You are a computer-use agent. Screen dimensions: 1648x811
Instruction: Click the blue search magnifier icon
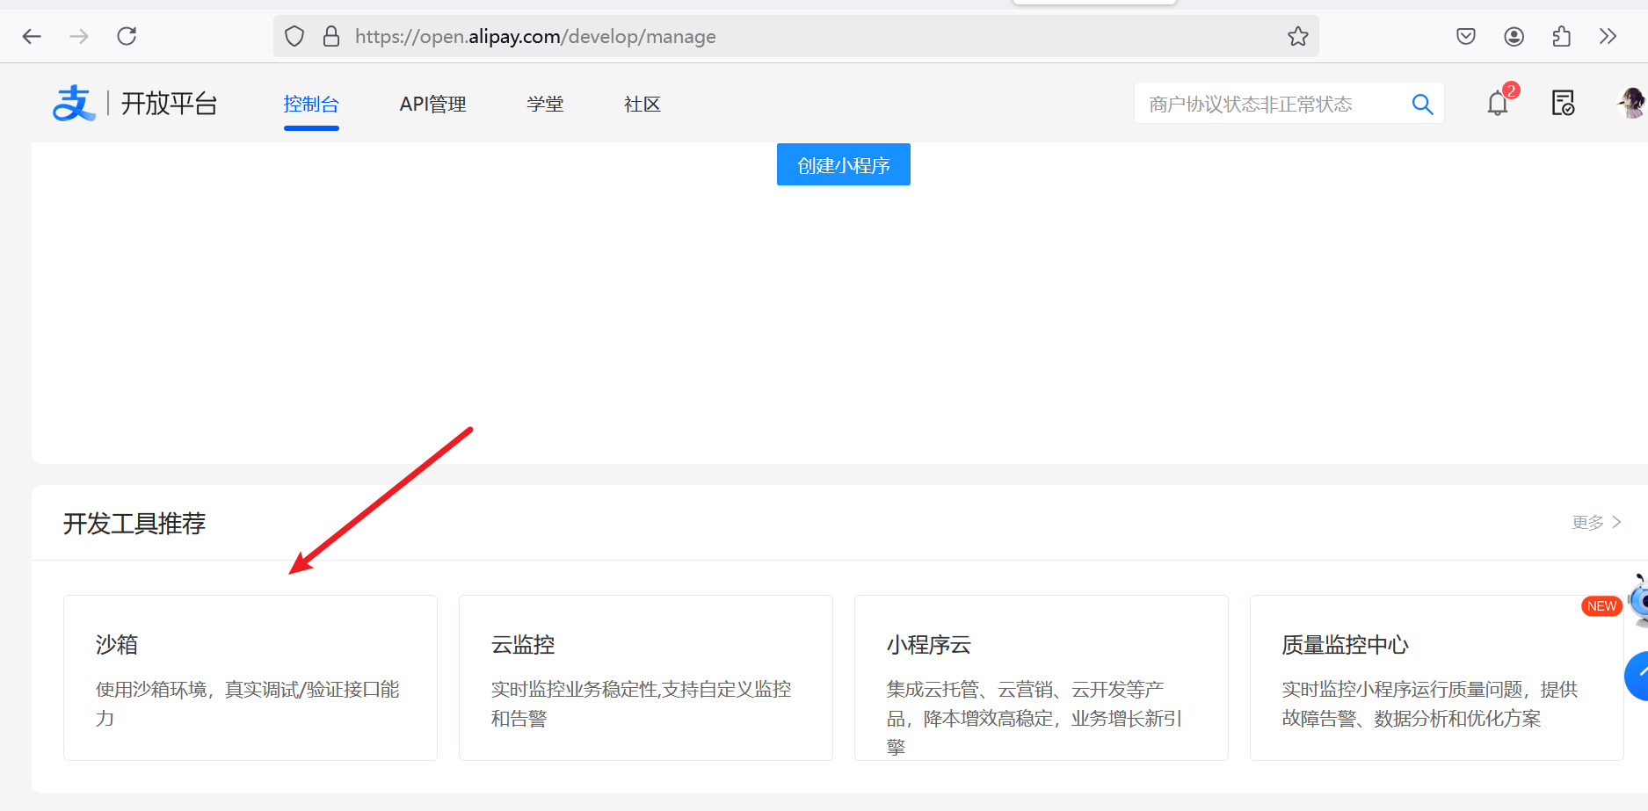1422,104
